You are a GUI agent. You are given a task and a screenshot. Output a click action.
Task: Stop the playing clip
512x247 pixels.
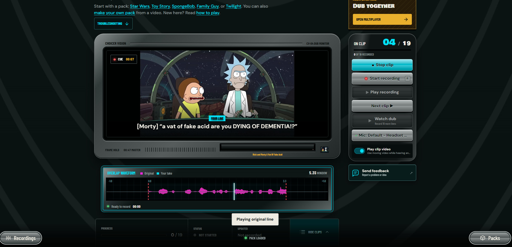pos(382,65)
